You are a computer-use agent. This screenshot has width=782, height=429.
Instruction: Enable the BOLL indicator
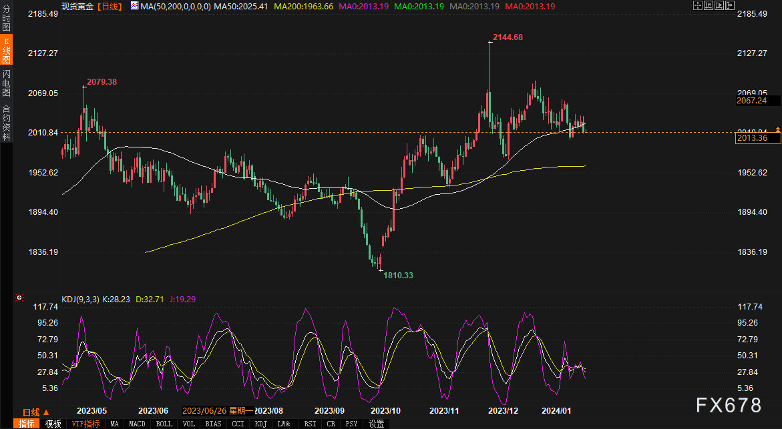pos(164,424)
